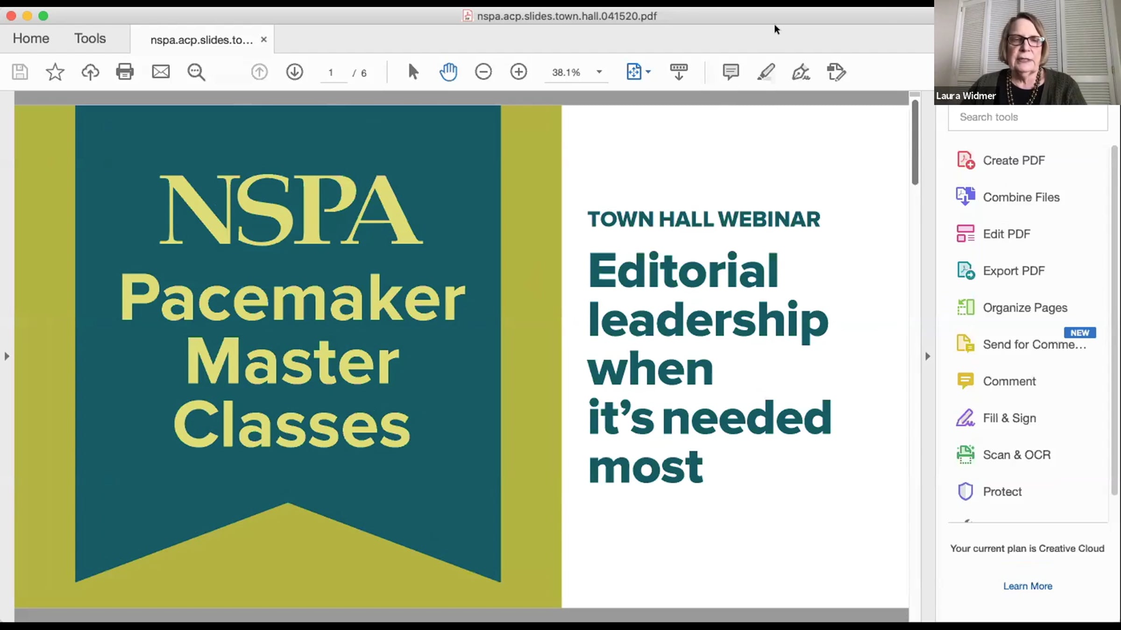
Task: Click the Scan & OCR tool icon
Action: [965, 455]
